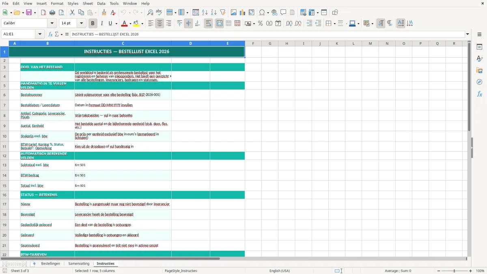Click the zoom slider in status bar

(455, 271)
